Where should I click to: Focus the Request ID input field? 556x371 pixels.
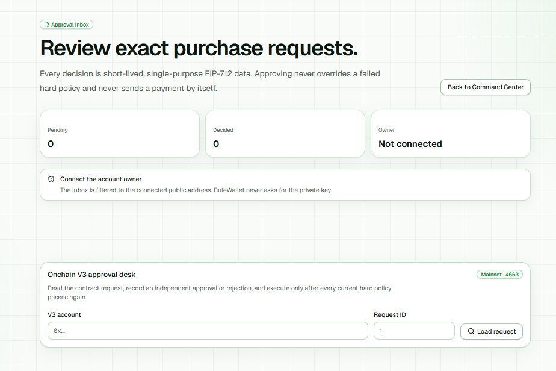click(x=414, y=331)
